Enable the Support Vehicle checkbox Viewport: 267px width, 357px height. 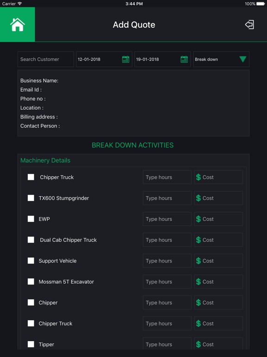(x=31, y=261)
